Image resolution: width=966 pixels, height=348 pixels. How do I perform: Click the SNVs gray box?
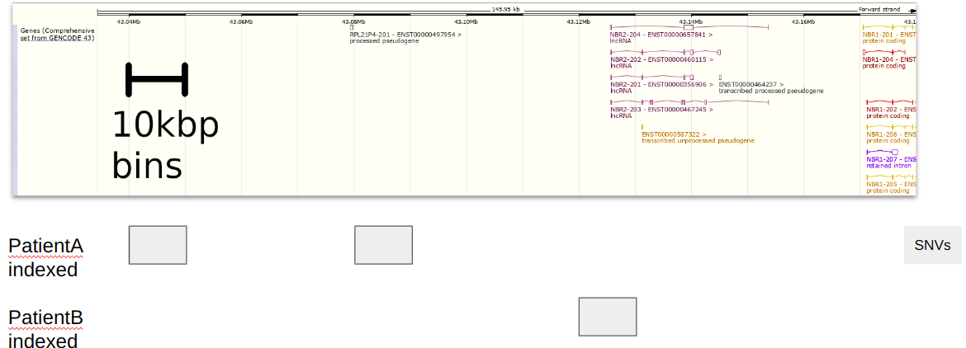click(933, 245)
